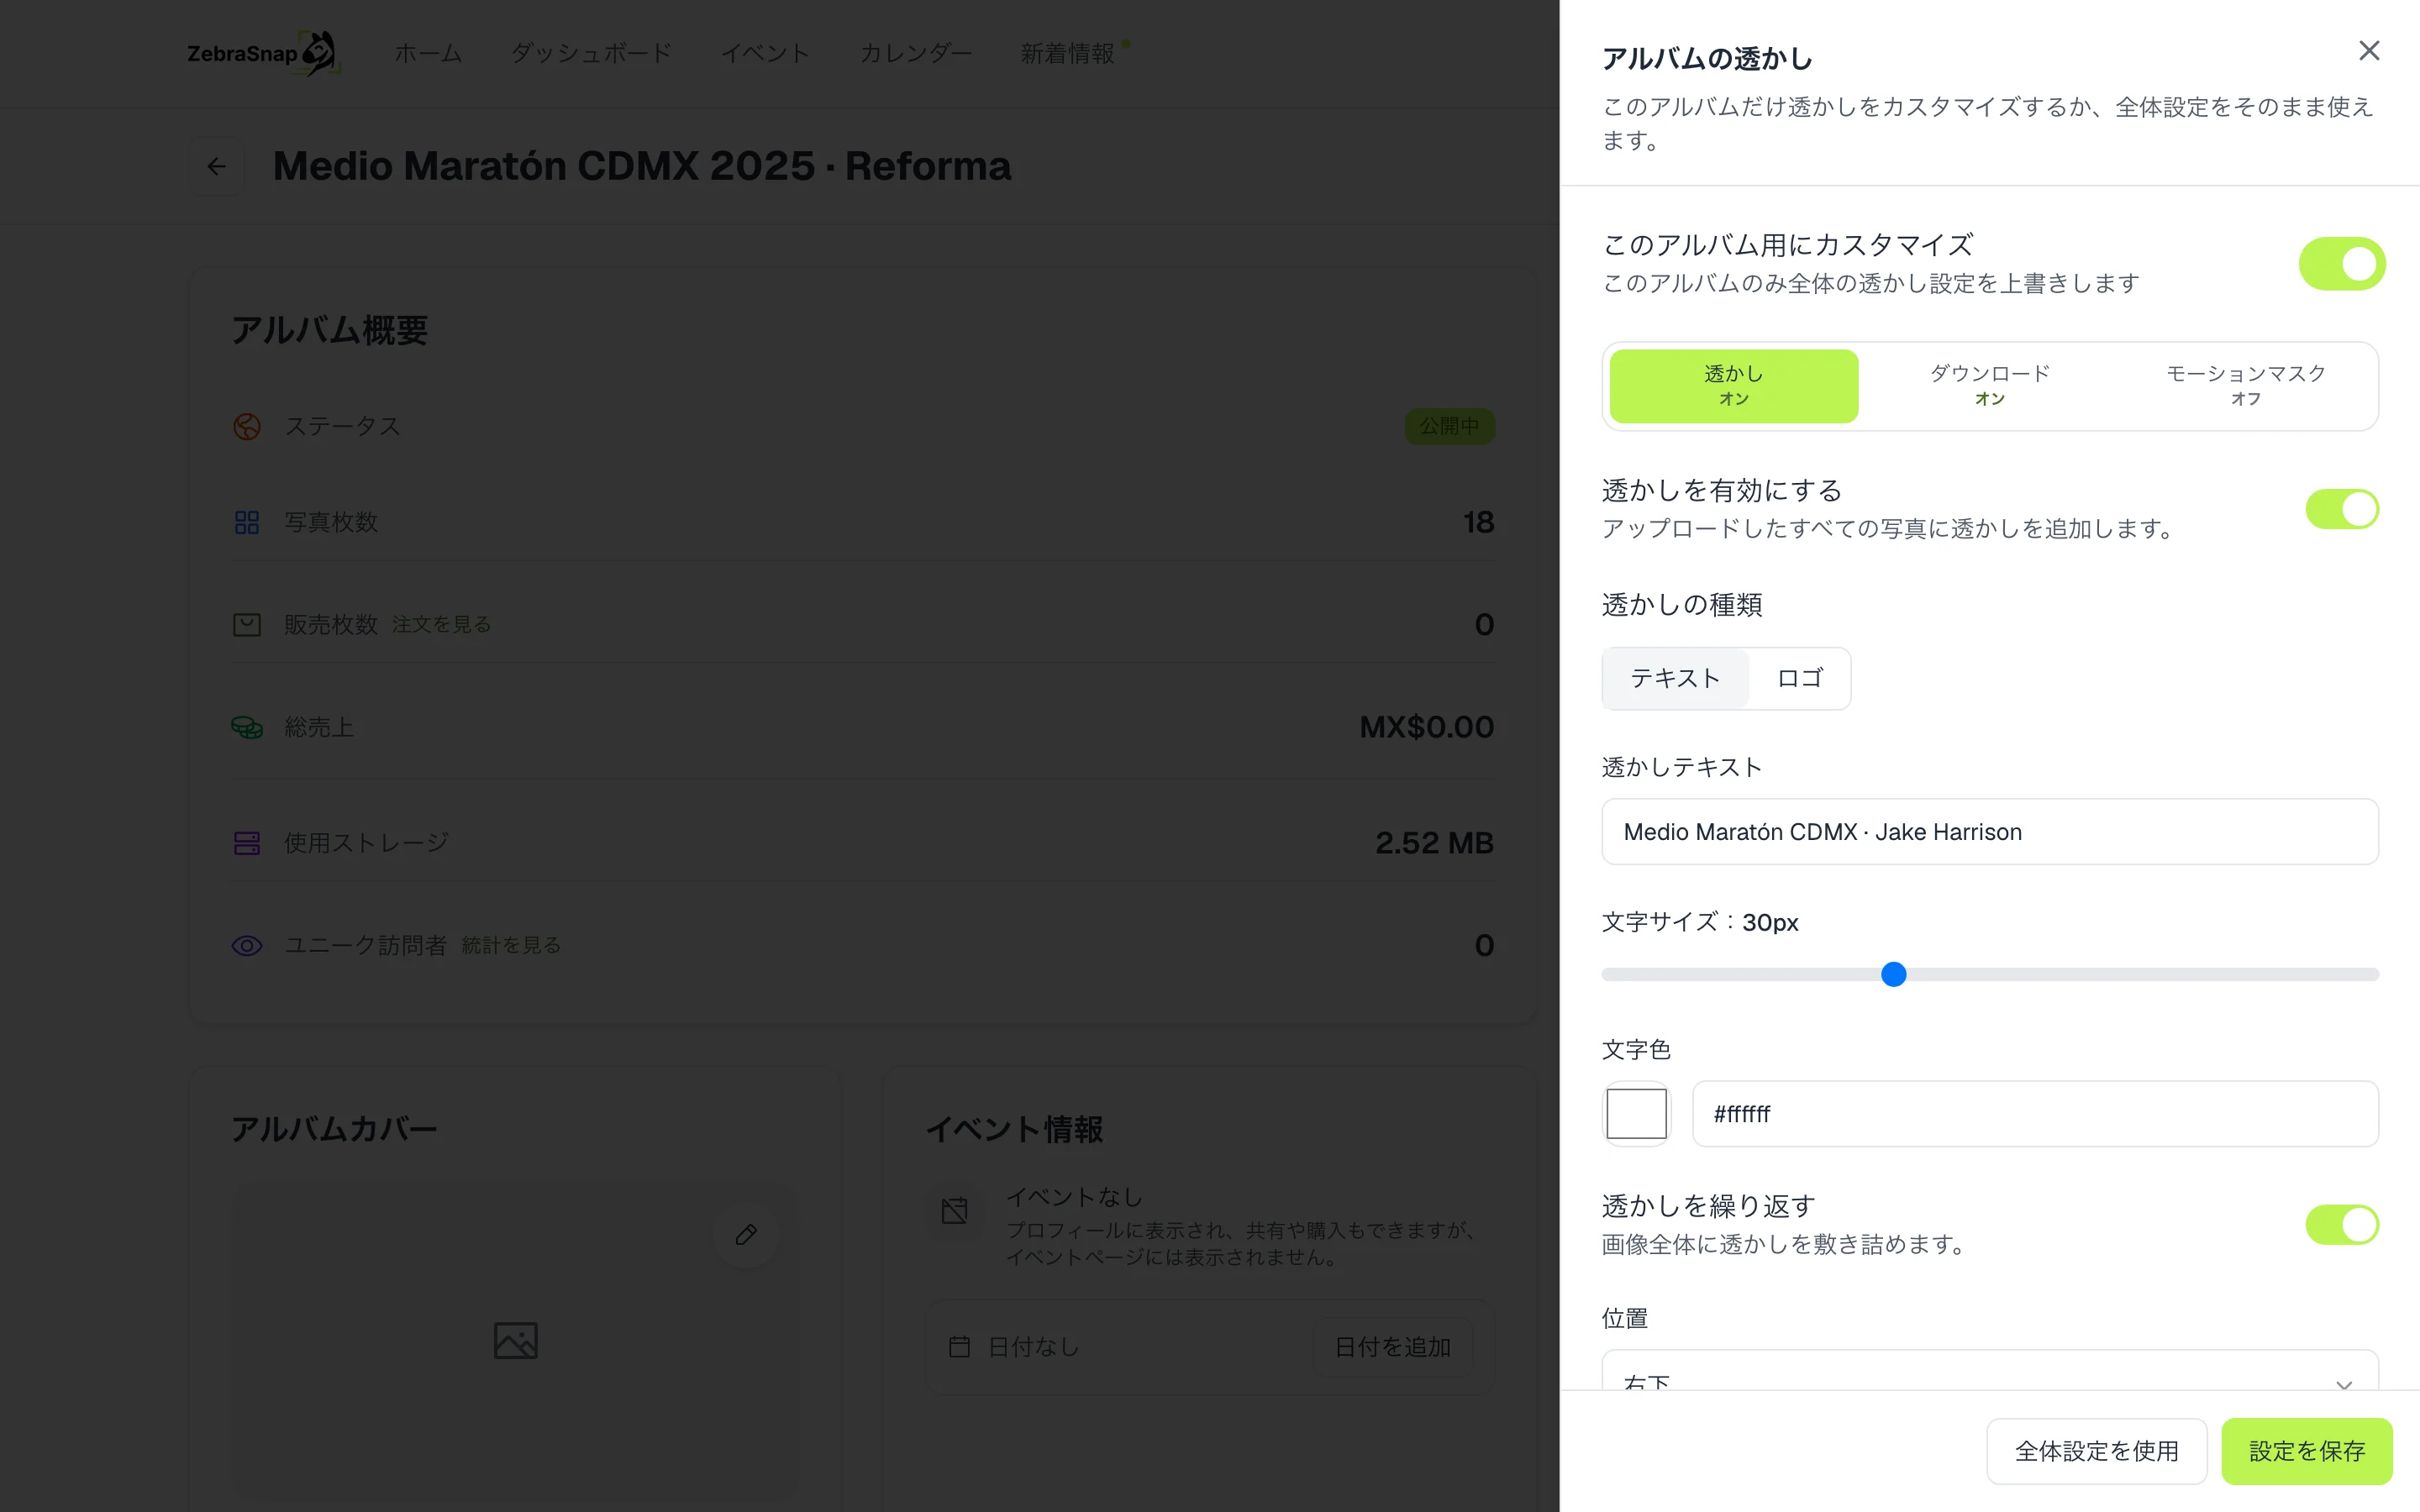Screen dimensions: 2420x1512
Task: Open イベント in the top navigation
Action: point(765,53)
